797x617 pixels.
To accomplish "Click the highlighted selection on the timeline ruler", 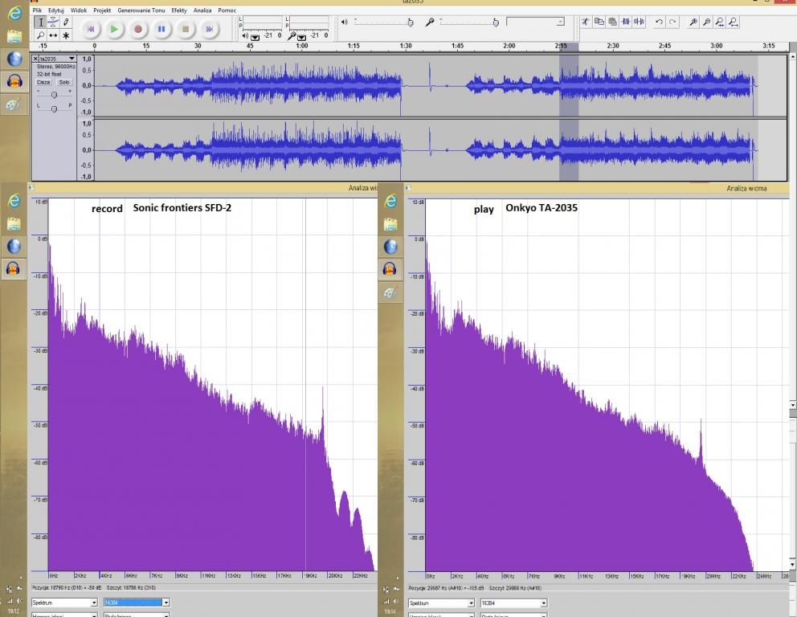I will pyautogui.click(x=569, y=47).
